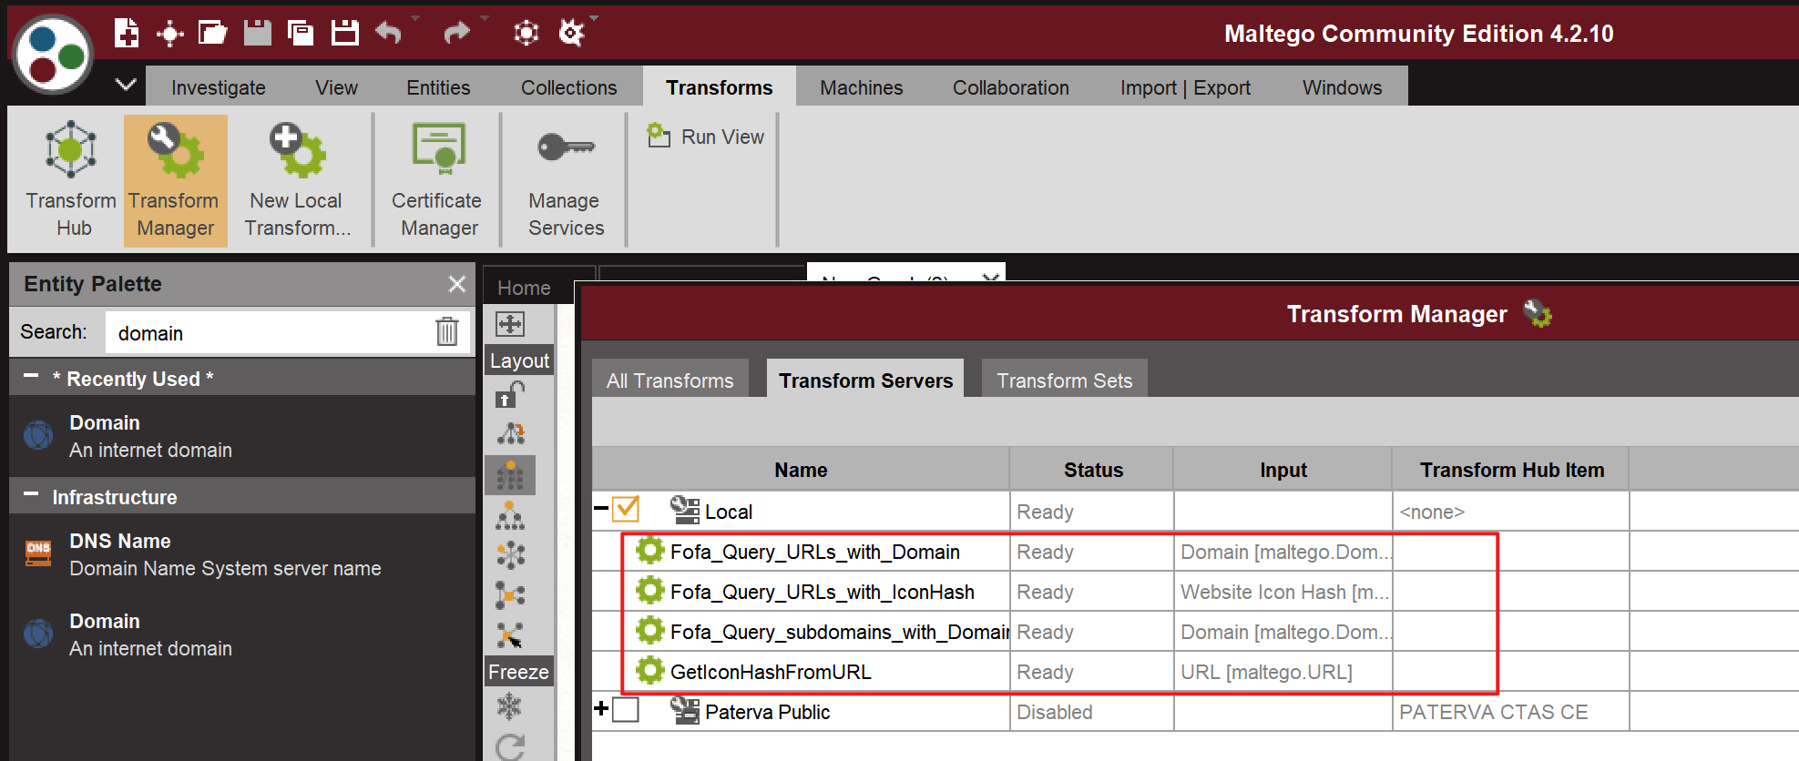
Task: Click the grayed-out save icon
Action: [257, 33]
